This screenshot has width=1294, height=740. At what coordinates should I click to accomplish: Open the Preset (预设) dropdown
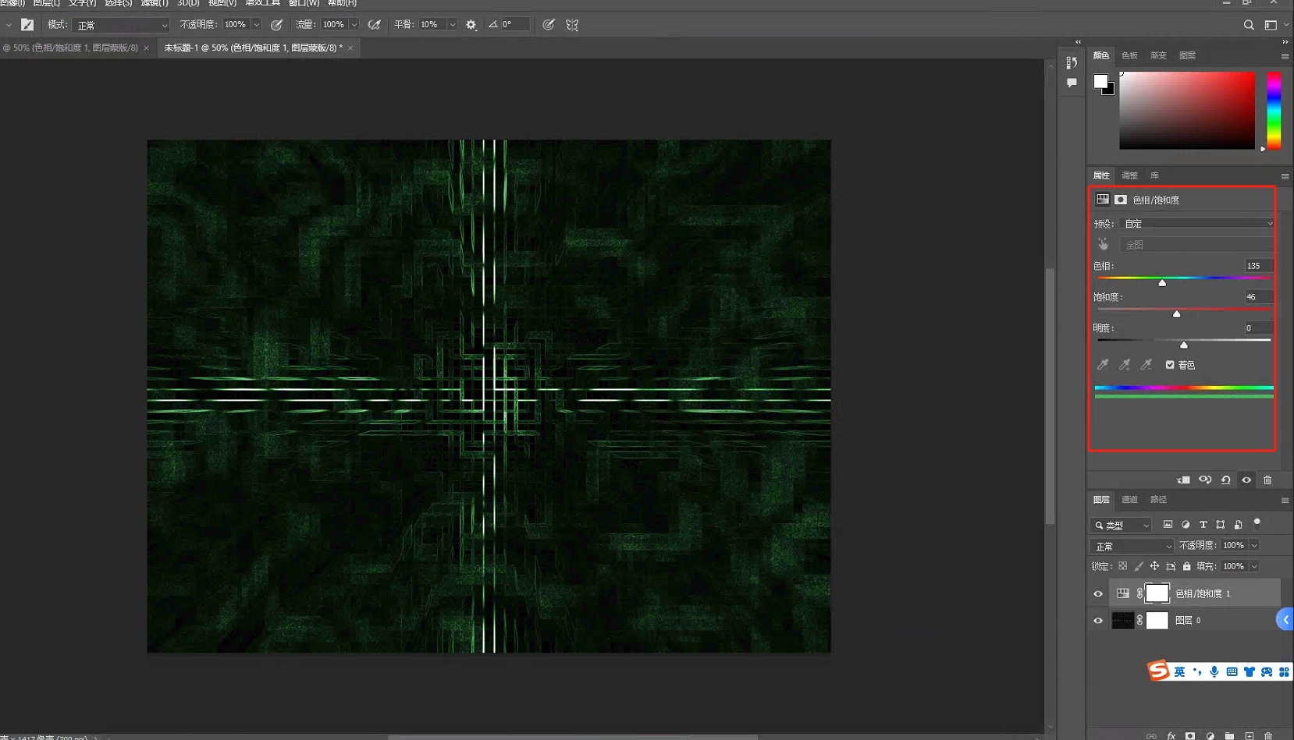point(1197,224)
